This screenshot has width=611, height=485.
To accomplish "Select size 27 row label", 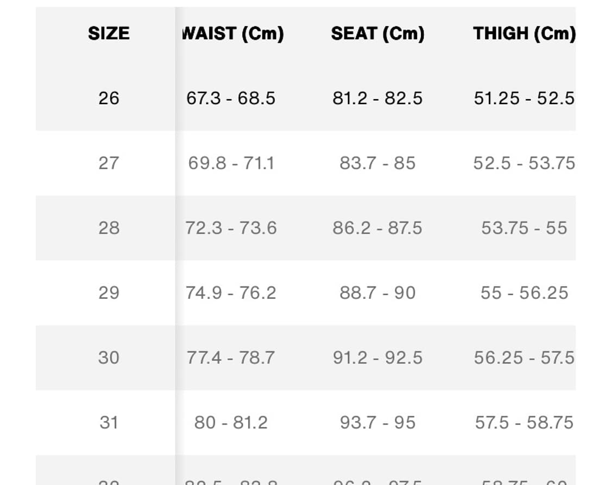I will pyautogui.click(x=109, y=163).
